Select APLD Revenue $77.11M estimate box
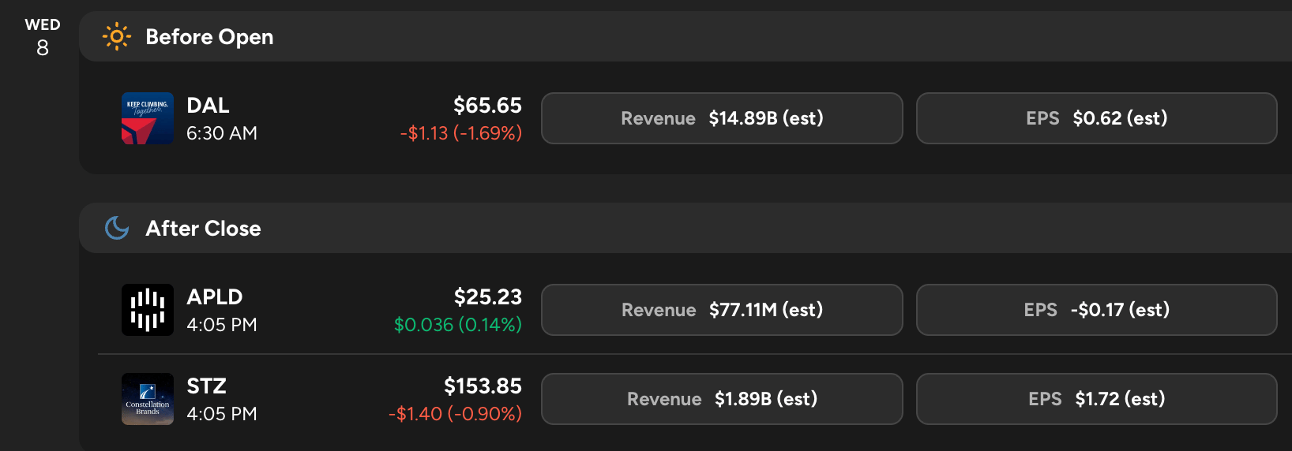Viewport: 1292px width, 451px height. tap(722, 310)
